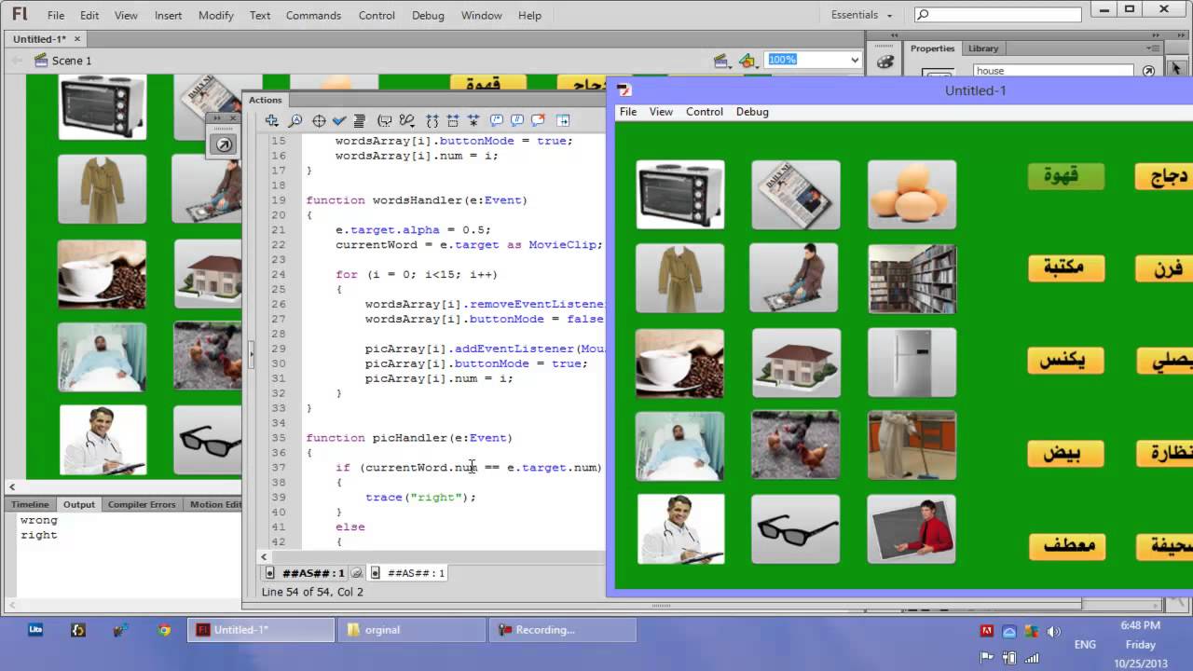Open the Control menu in Untitled-1 preview window
Viewport: 1193px width, 671px height.
pyautogui.click(x=705, y=112)
